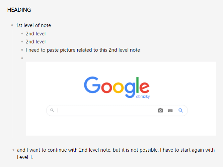
Task: Click the 'and I want to continue' paragraph
Action: [116, 154]
